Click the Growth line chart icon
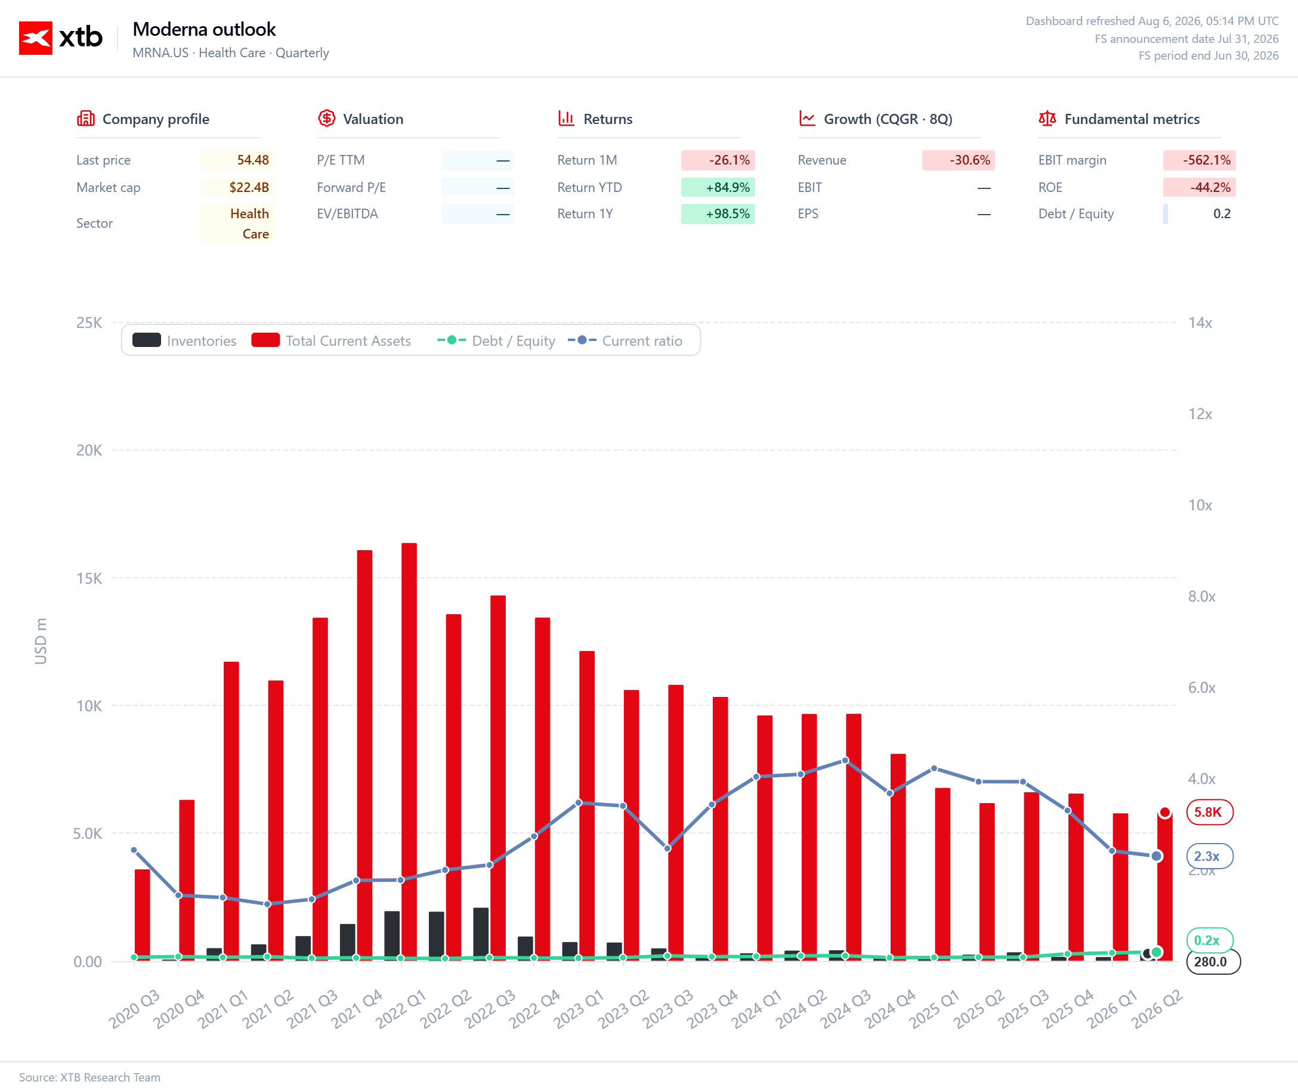The image size is (1298, 1091). pyautogui.click(x=806, y=118)
